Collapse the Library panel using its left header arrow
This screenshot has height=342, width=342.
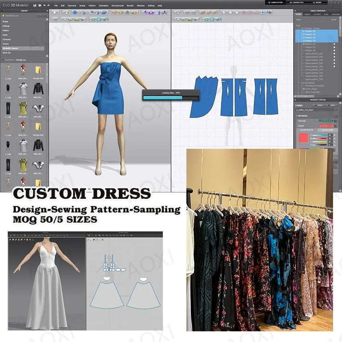(x=1, y=11)
